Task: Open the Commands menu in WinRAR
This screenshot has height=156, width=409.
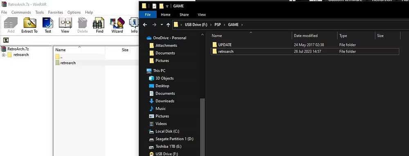Action: tap(21, 12)
